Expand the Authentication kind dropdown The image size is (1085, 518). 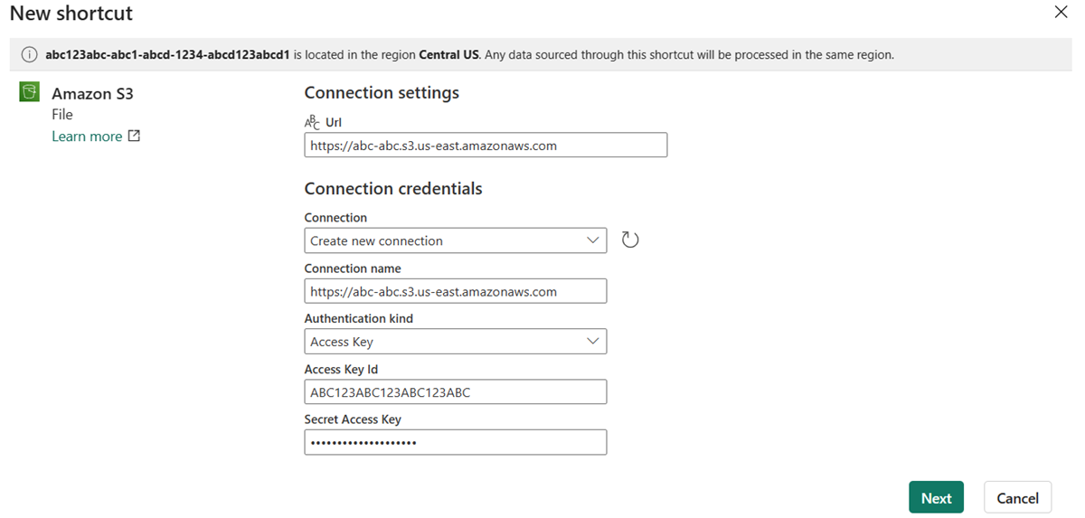click(455, 342)
